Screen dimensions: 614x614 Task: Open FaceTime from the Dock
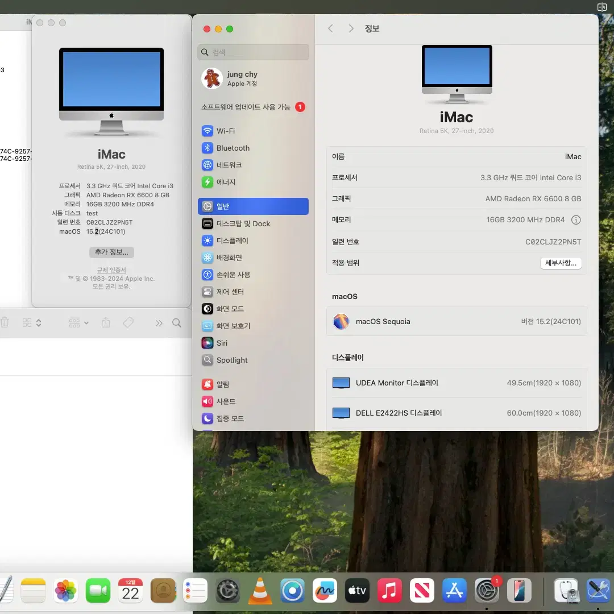tap(98, 590)
